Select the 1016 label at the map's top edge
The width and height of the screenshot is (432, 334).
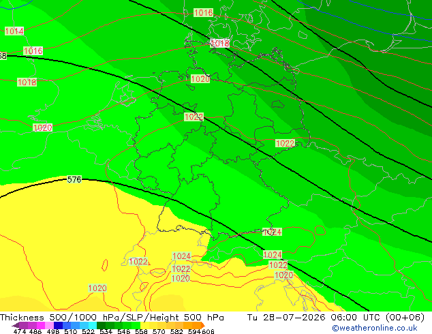pos(203,13)
